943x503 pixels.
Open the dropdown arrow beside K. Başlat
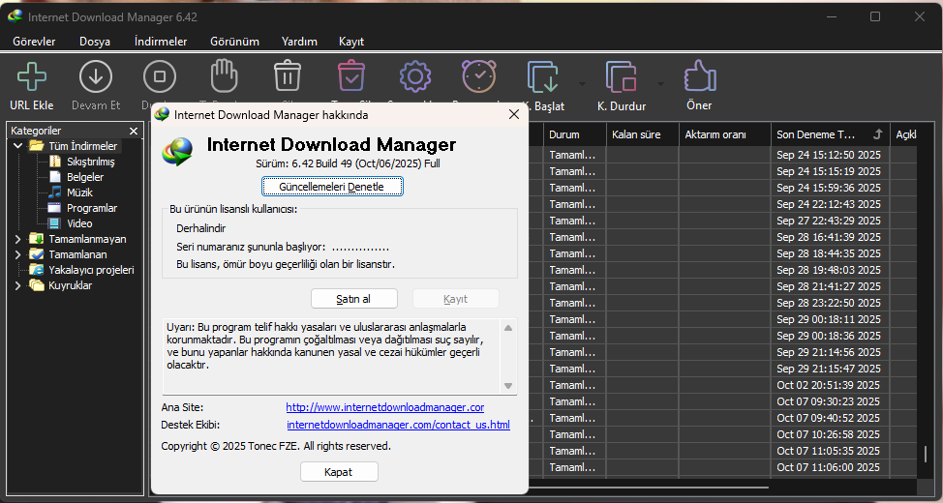[582, 82]
